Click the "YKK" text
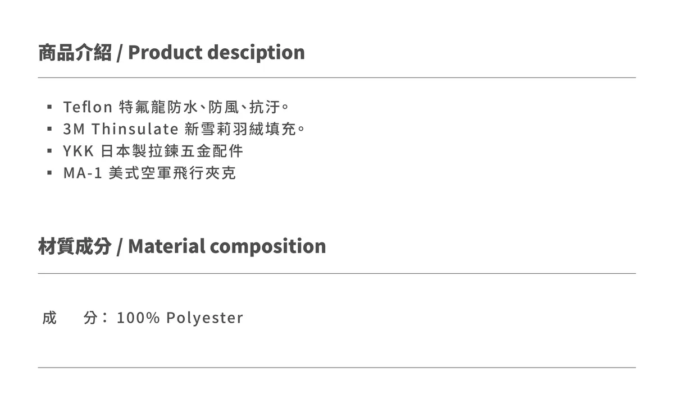This screenshot has height=395, width=674. pos(78,151)
